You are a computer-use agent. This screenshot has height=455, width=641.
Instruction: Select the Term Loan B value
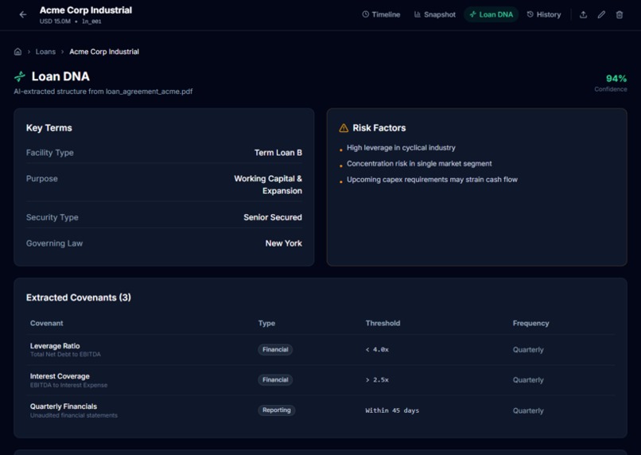[278, 153]
